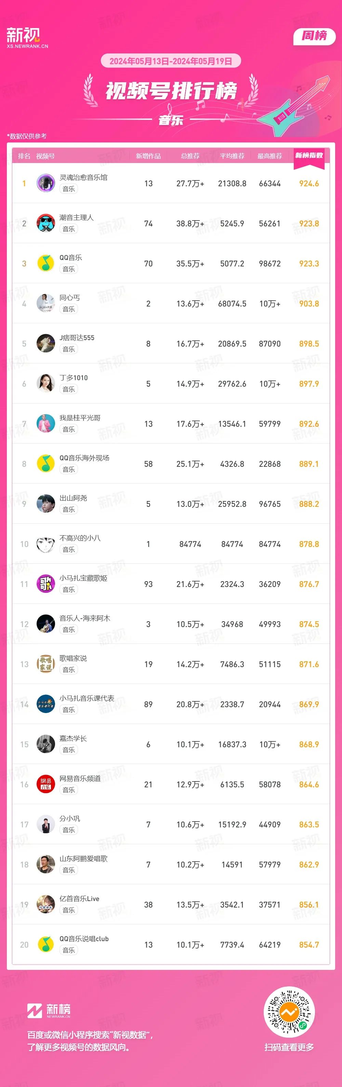Click the 924.6 index score value
Image resolution: width=342 pixels, height=1087 pixels.
click(x=309, y=184)
